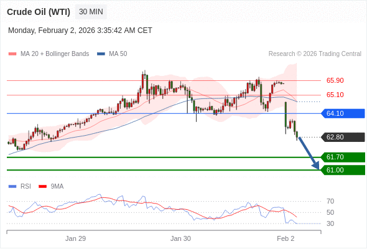
Task: Click the green 61.00 support price tag
Action: point(343,170)
